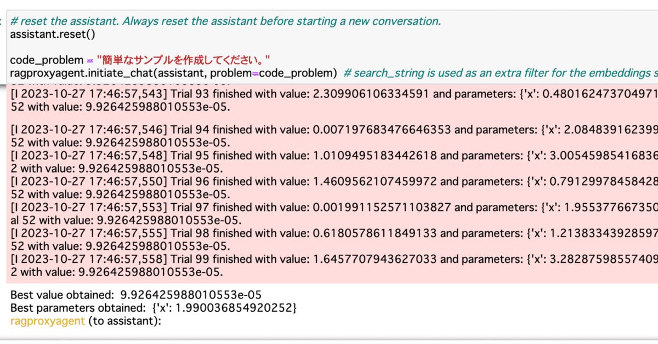This screenshot has width=658, height=344.
Task: Click the code_problem variable name
Action: 47,60
